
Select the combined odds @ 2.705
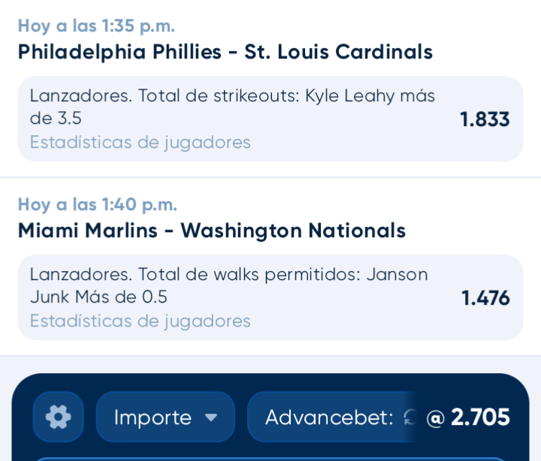[468, 417]
